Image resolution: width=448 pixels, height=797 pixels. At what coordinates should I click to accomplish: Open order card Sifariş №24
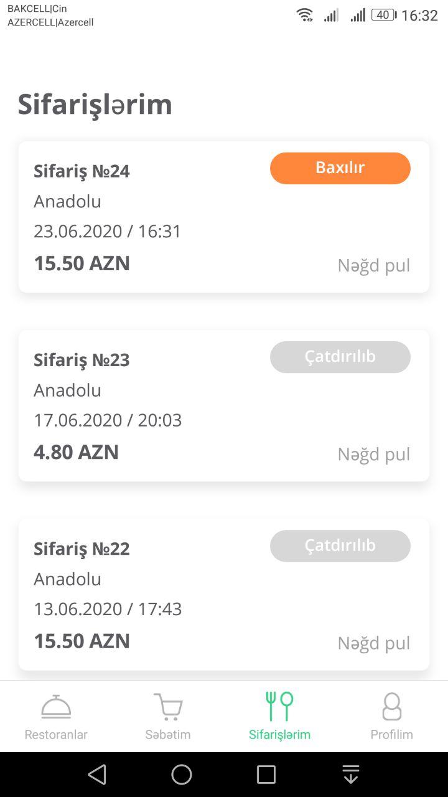tap(82, 171)
